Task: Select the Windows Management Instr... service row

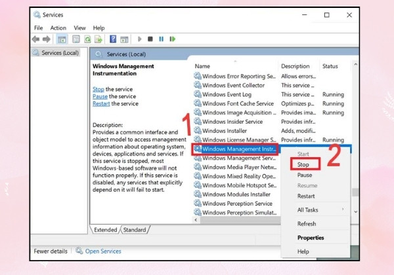Action: (236, 149)
